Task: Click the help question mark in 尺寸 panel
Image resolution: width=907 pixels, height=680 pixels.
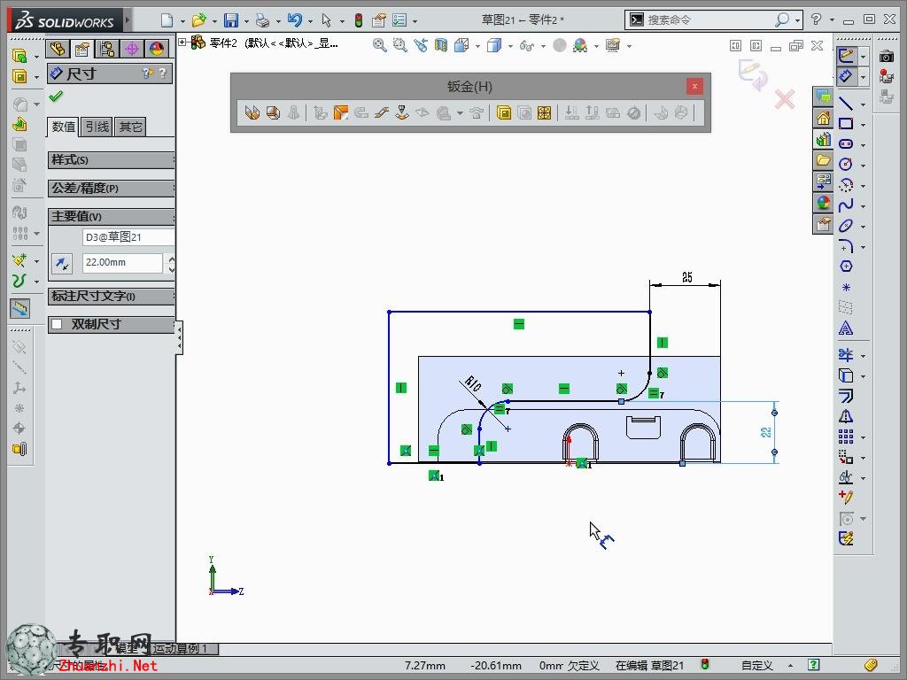Action: click(163, 73)
